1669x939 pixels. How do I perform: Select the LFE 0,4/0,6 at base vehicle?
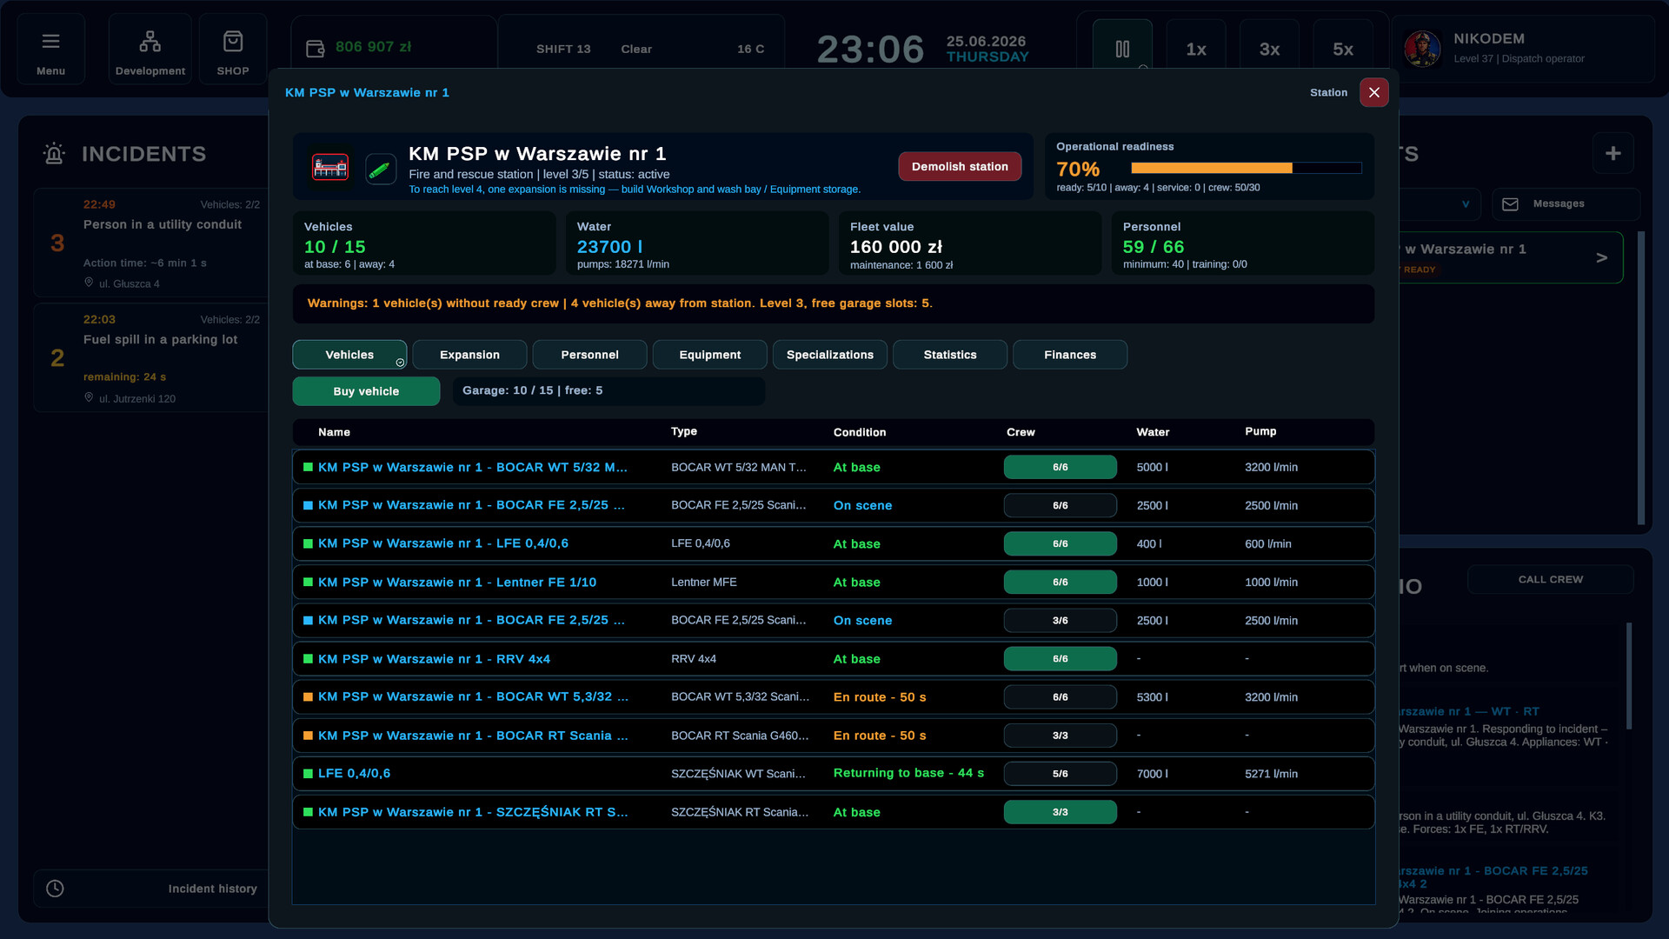click(833, 543)
